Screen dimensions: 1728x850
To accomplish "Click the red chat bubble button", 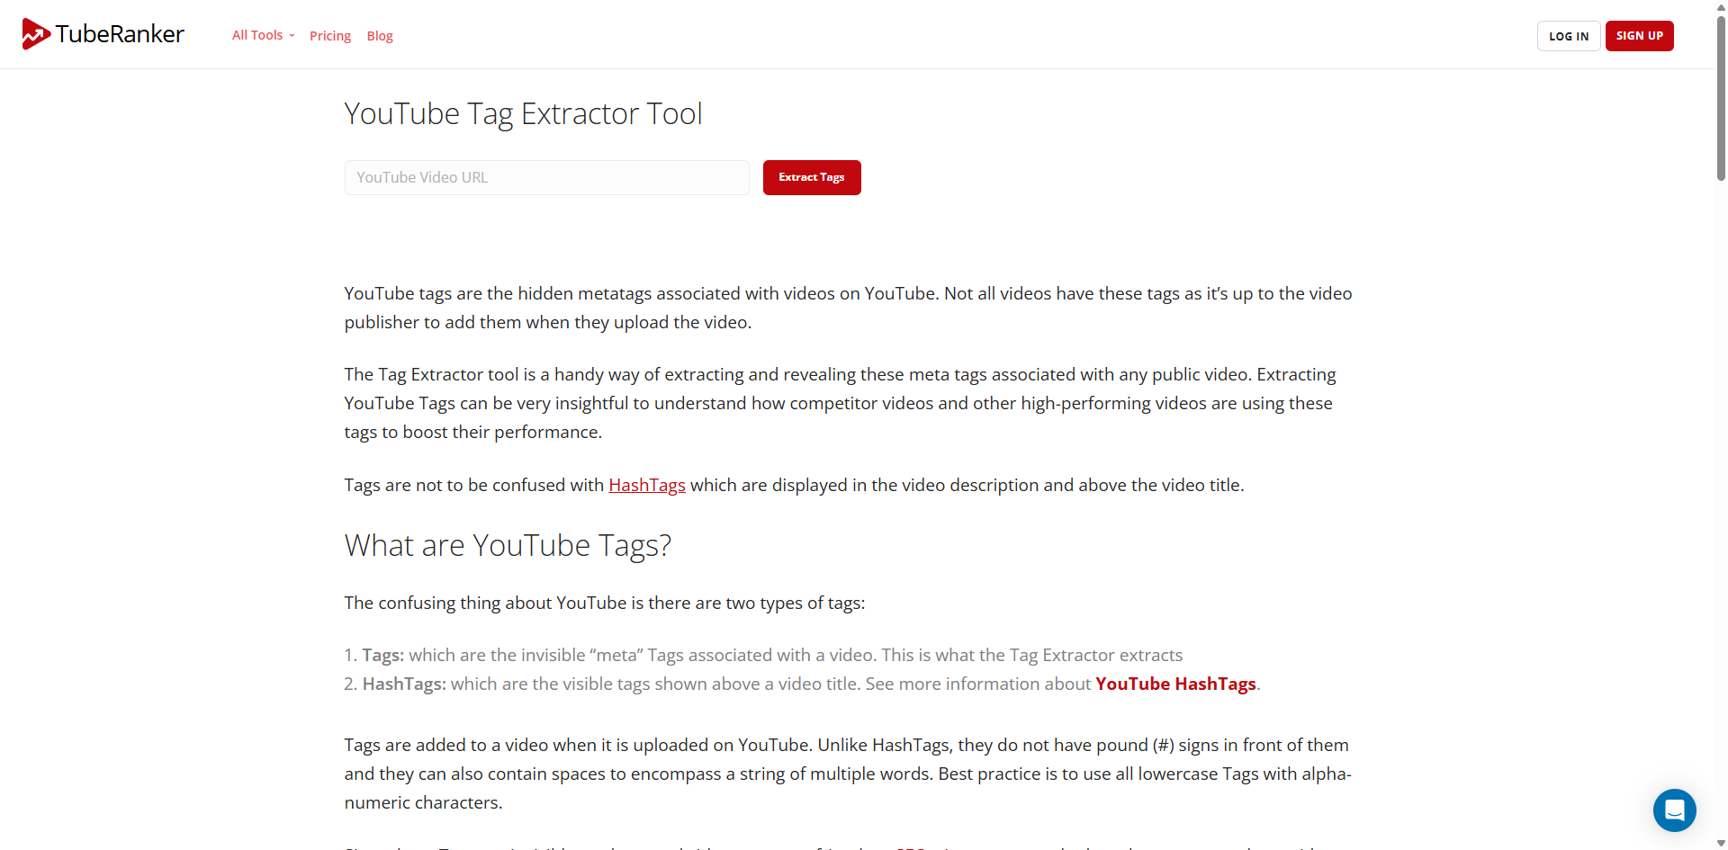I will (1675, 810).
